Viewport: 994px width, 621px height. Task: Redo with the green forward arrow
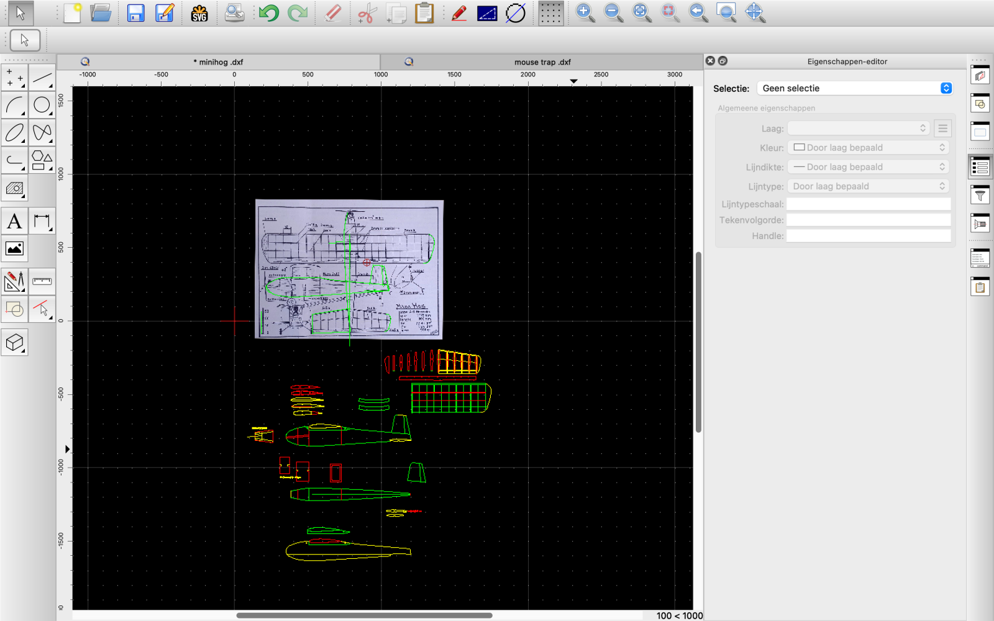[298, 12]
